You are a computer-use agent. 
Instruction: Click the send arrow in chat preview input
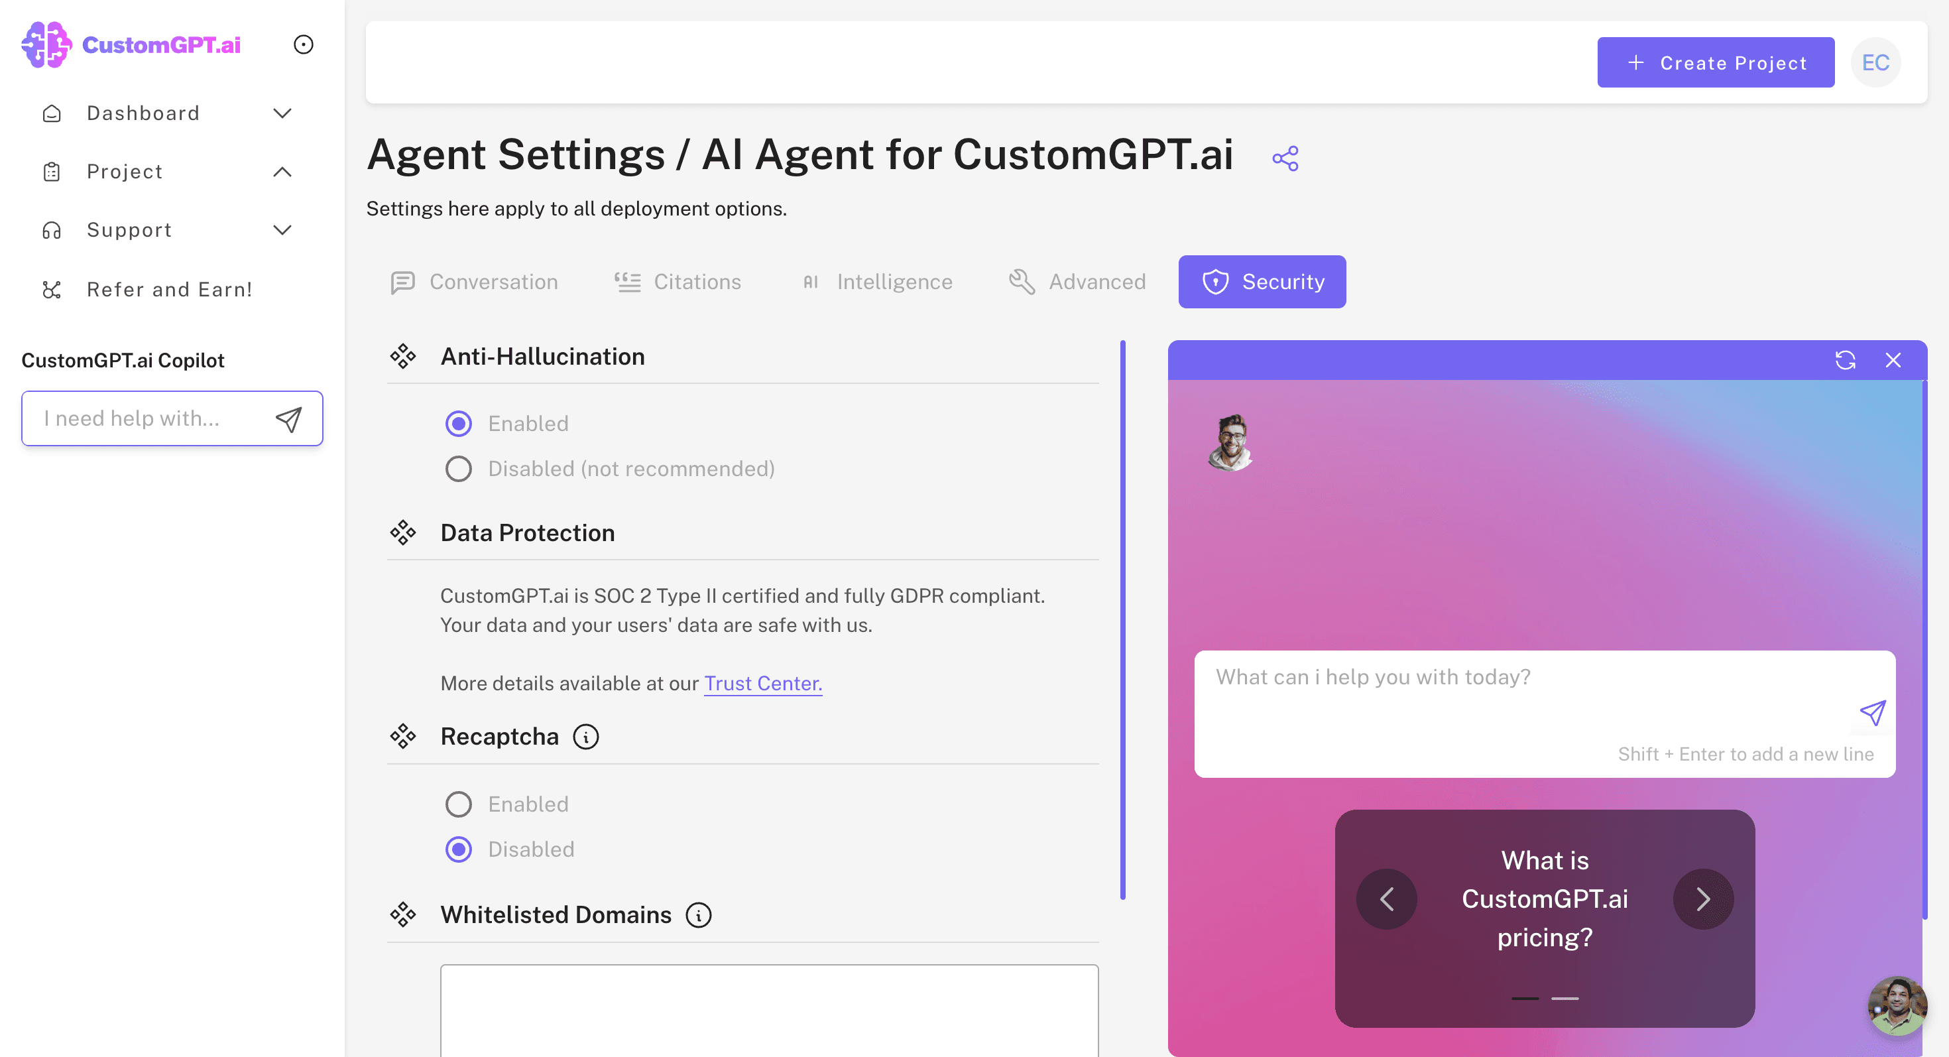[1872, 712]
